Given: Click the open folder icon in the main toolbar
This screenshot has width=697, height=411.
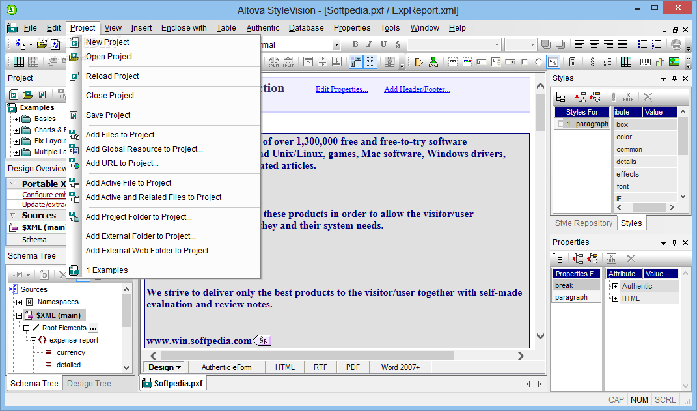Looking at the screenshot, I should [x=42, y=44].
